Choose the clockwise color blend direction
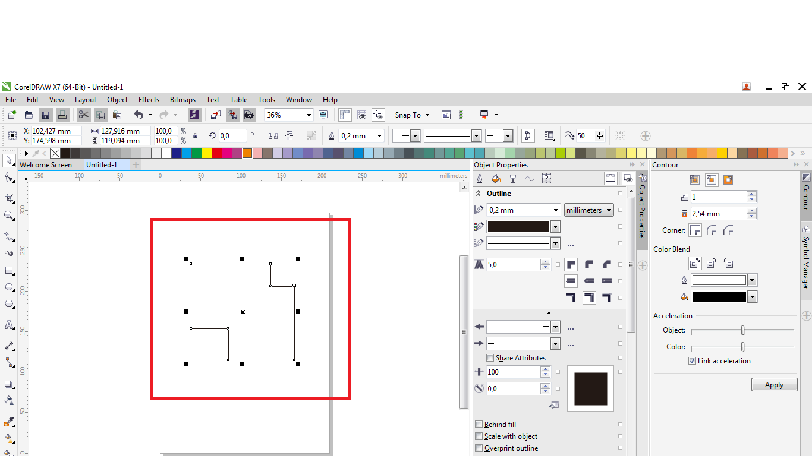Screen dimensions: 812x456 point(711,263)
